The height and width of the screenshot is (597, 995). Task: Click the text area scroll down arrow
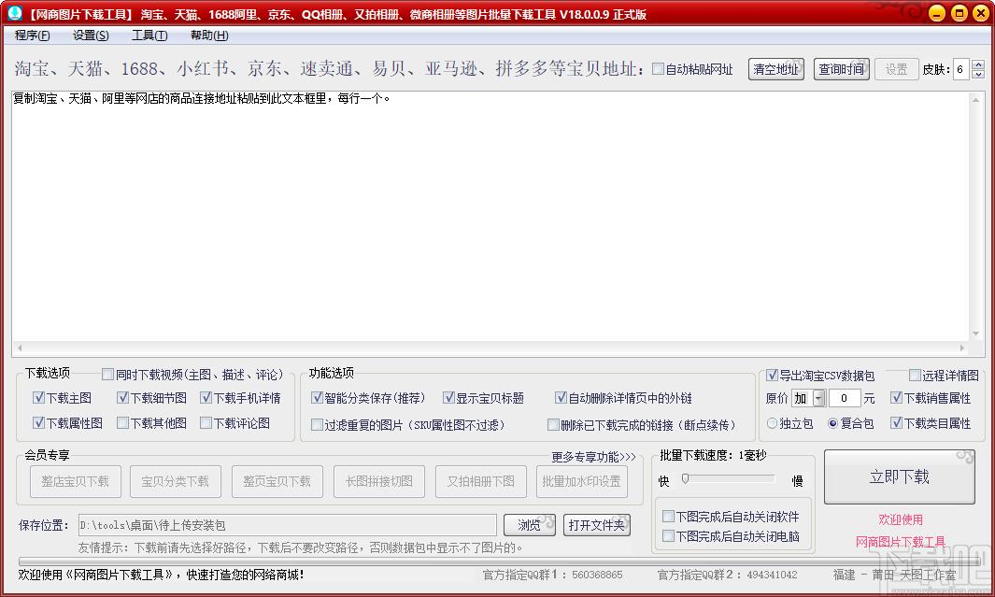[x=975, y=334]
